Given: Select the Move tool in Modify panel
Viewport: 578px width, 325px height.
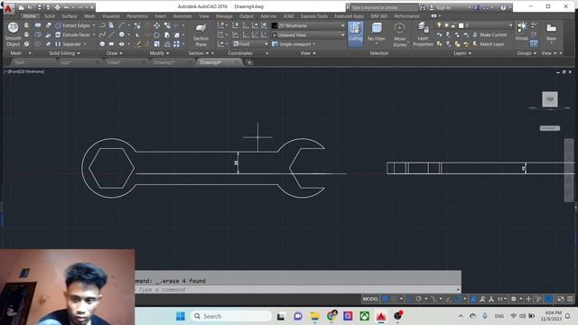Looking at the screenshot, I should (156, 25).
